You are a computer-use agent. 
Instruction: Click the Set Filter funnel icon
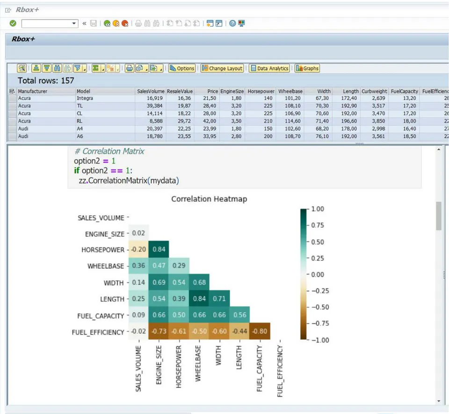(x=78, y=68)
